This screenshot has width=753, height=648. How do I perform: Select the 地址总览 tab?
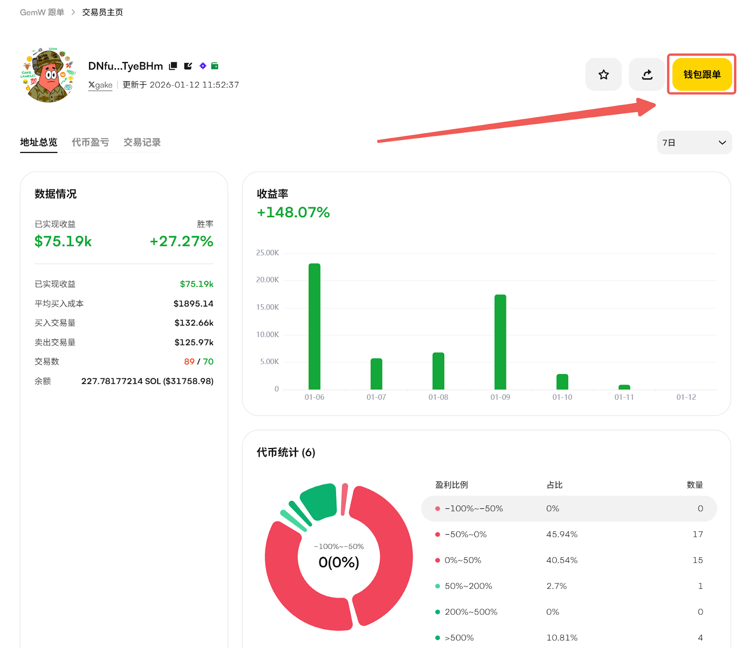tap(39, 142)
